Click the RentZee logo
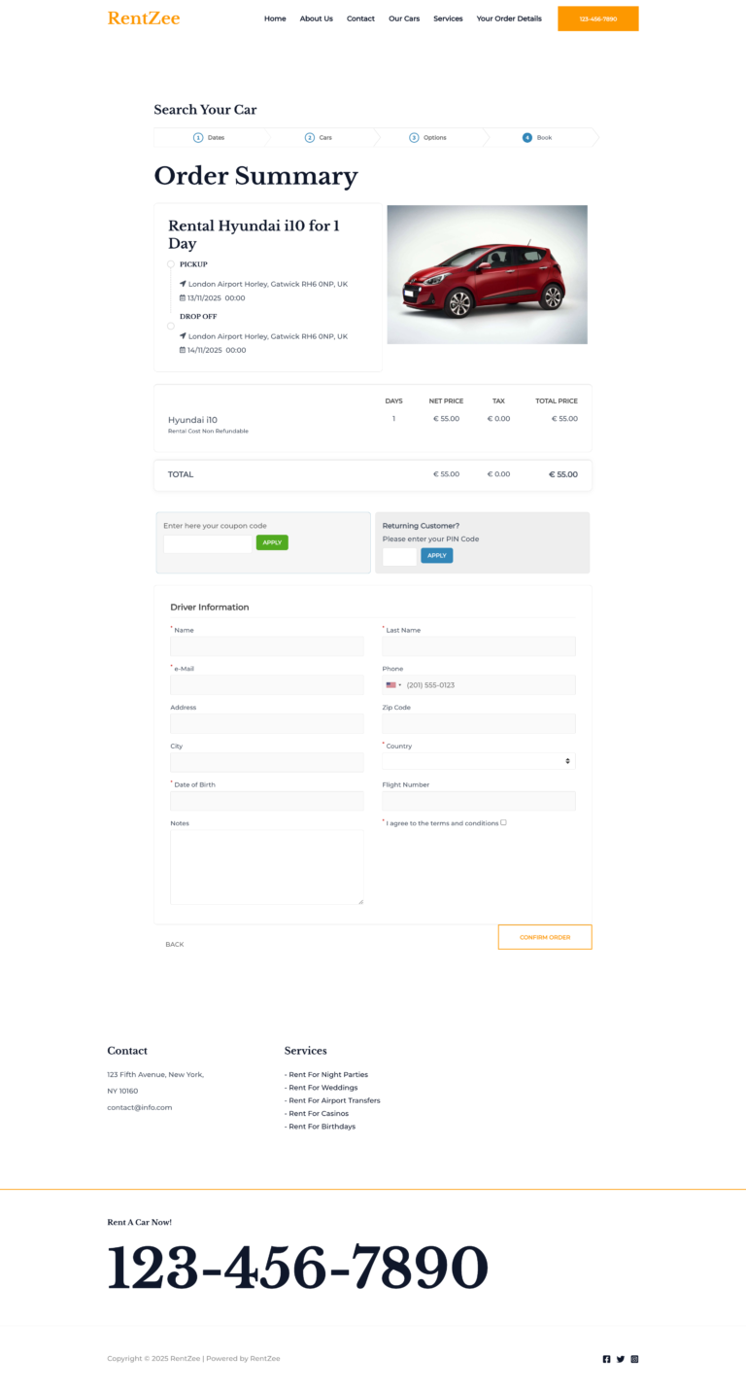 coord(144,18)
